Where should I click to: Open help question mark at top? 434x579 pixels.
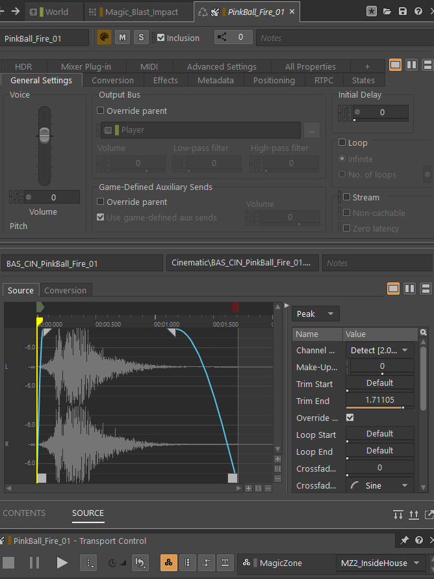point(418,12)
